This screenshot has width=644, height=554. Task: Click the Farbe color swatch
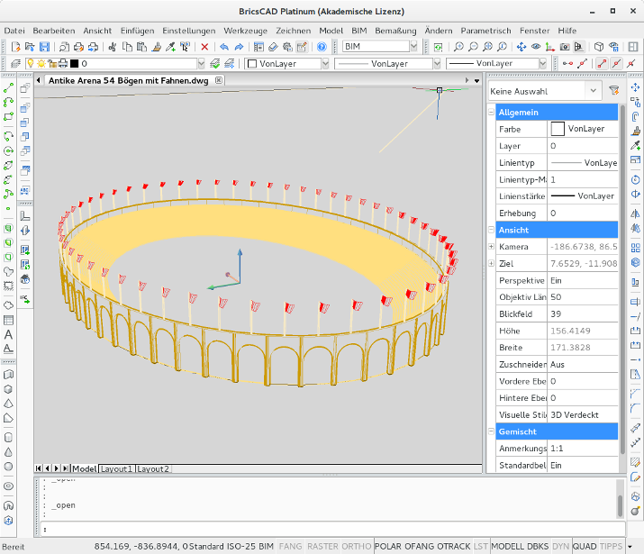tap(558, 129)
